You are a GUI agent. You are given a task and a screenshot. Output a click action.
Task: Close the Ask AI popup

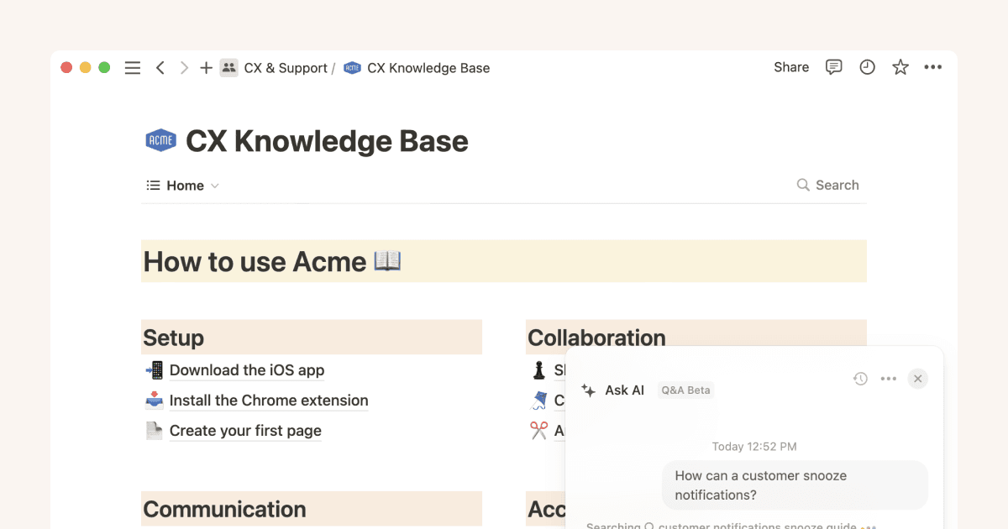[x=917, y=379]
